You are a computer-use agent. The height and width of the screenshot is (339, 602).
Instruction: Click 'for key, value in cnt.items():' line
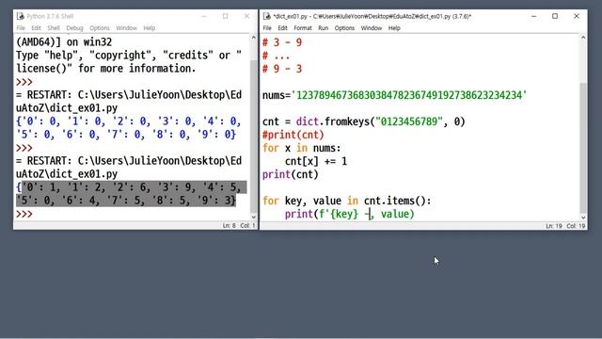[x=347, y=201]
